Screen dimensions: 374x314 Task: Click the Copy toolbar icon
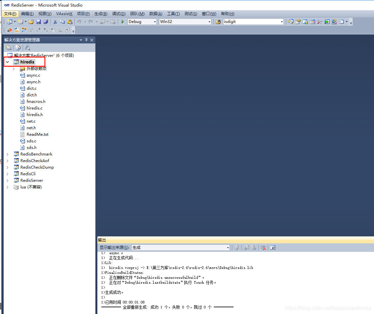point(62,22)
